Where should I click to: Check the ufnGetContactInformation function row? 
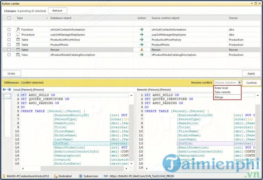(9, 29)
